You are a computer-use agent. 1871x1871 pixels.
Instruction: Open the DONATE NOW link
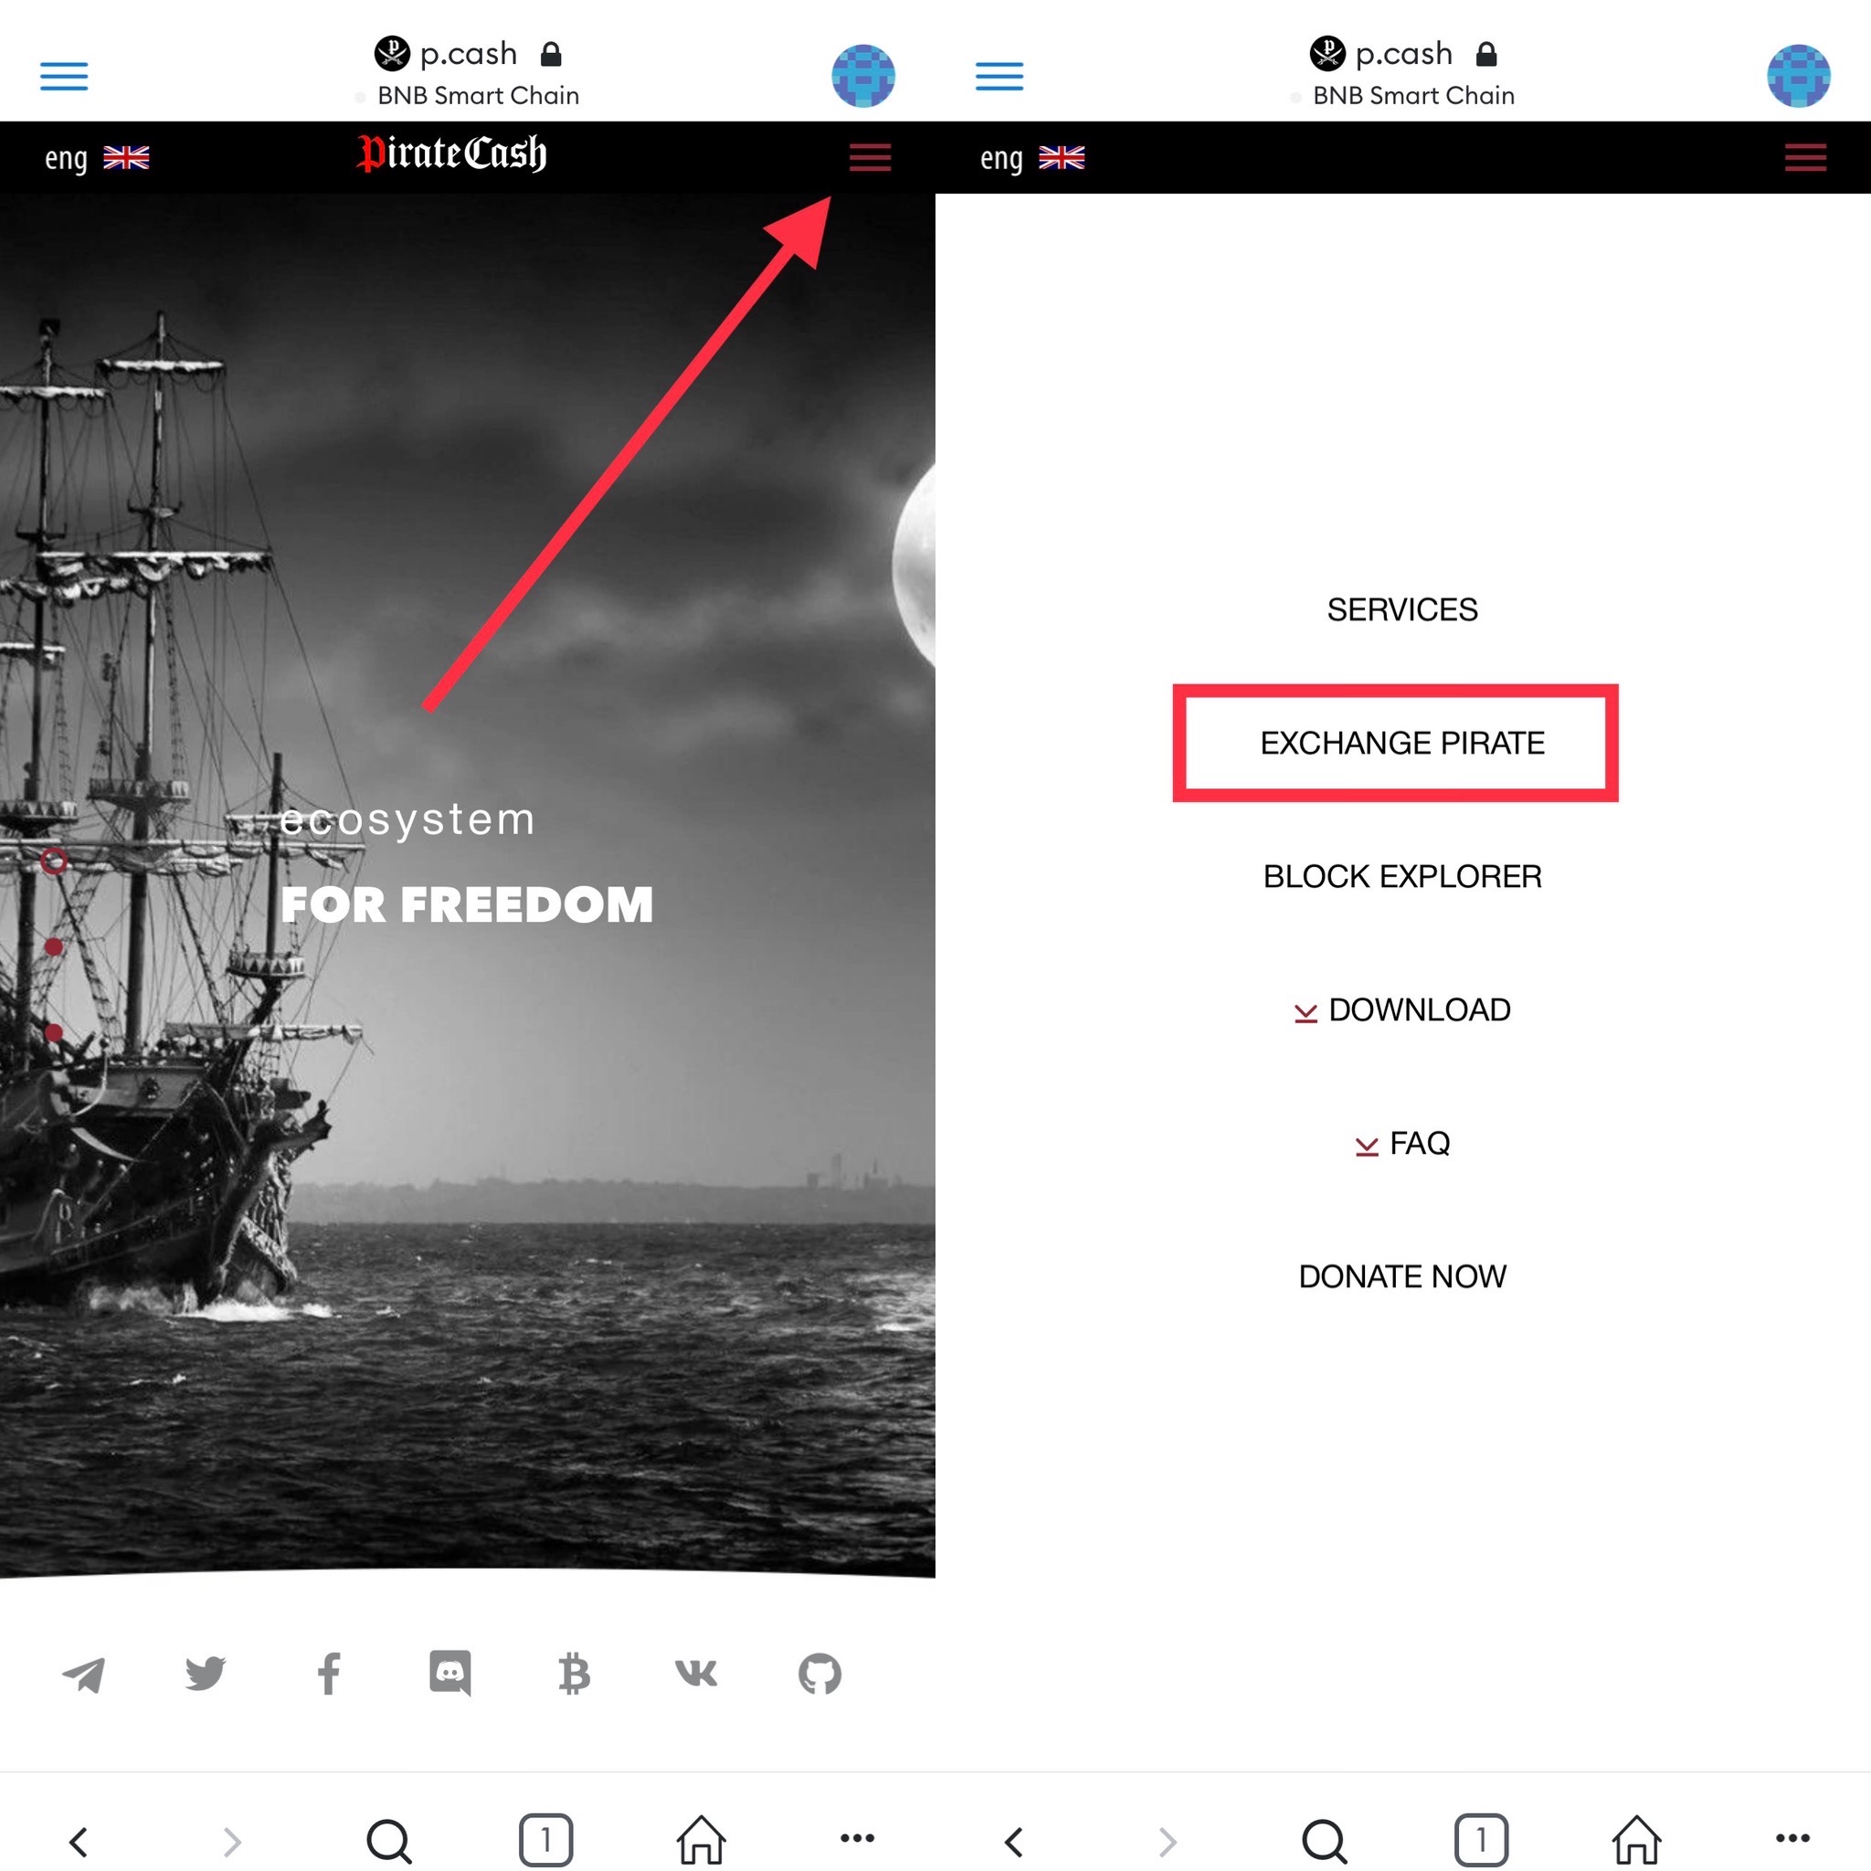coord(1402,1276)
